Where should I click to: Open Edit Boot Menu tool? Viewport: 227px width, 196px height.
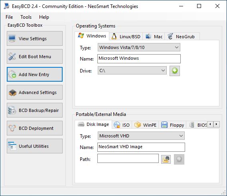[x=35, y=57]
